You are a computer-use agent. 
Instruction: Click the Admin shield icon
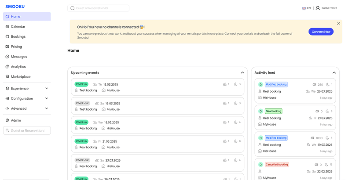(7, 120)
